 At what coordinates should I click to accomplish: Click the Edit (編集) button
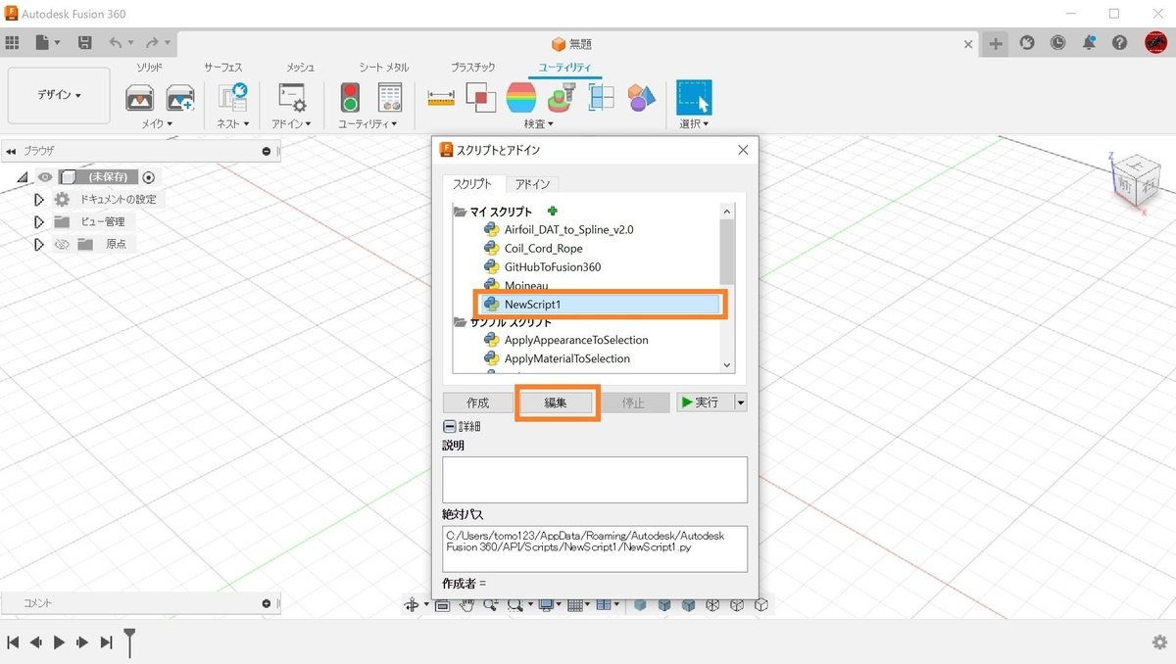556,403
